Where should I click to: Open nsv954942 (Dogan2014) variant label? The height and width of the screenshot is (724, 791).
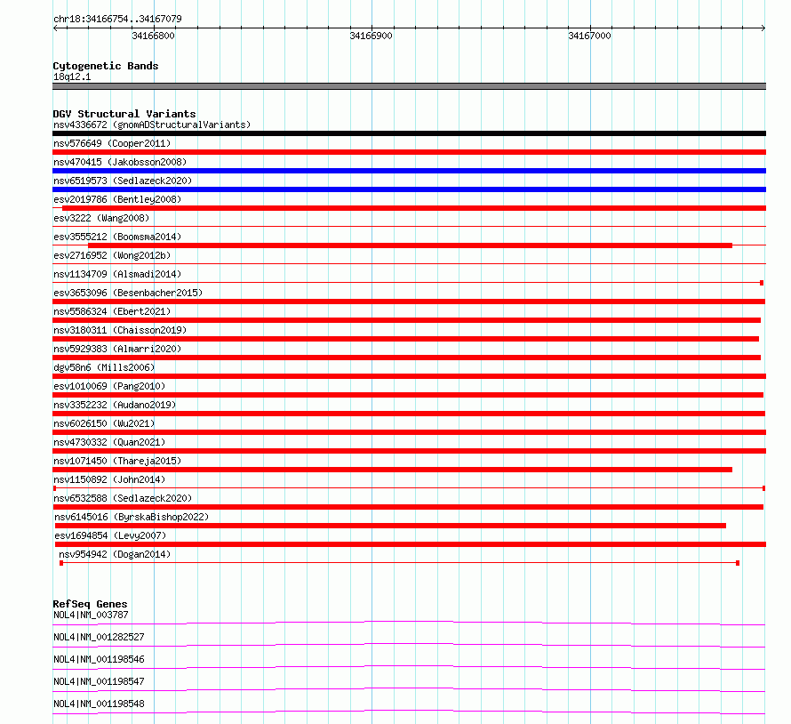point(115,554)
